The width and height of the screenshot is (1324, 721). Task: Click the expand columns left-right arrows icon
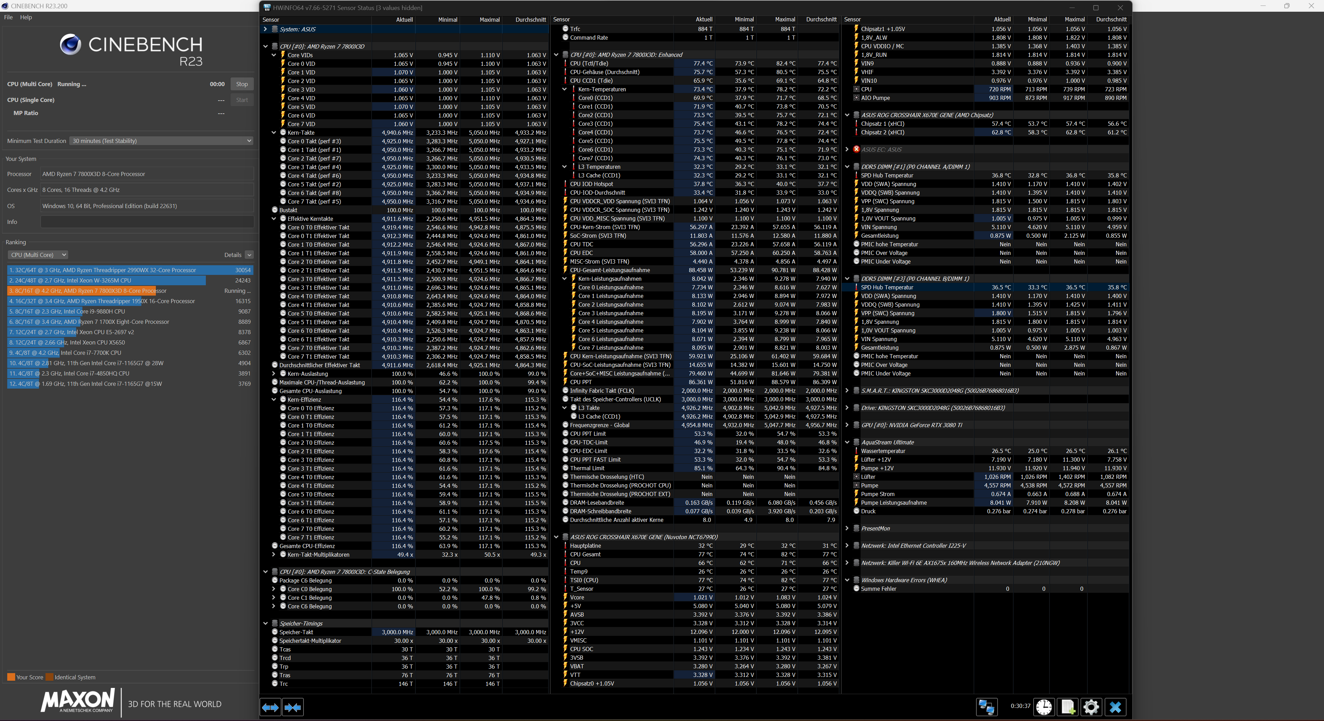coord(270,707)
